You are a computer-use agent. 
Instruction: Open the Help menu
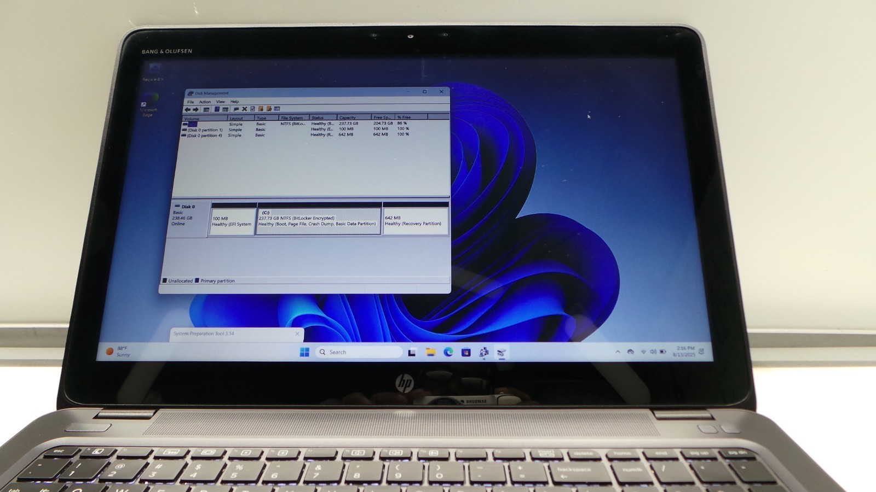235,102
